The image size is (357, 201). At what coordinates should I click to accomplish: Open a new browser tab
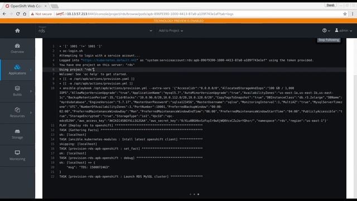pyautogui.click(x=55, y=6)
